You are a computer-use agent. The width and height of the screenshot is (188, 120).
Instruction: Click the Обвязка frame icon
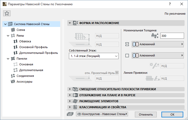point(16,41)
